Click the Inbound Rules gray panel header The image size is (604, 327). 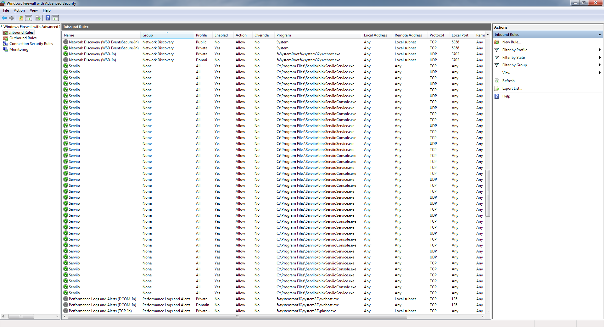[x=276, y=27]
